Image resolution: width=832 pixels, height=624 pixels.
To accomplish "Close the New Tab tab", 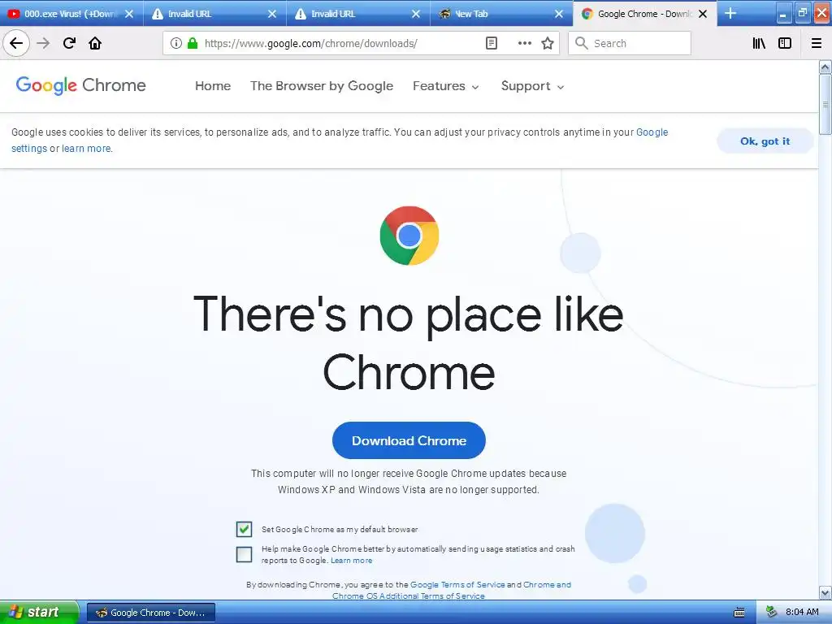I will (x=559, y=14).
